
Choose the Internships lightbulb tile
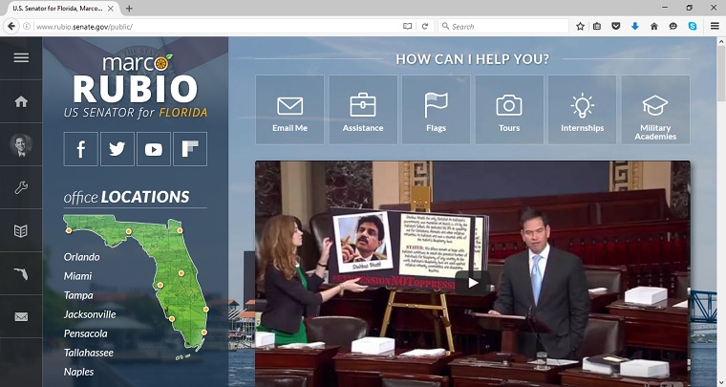pyautogui.click(x=582, y=110)
